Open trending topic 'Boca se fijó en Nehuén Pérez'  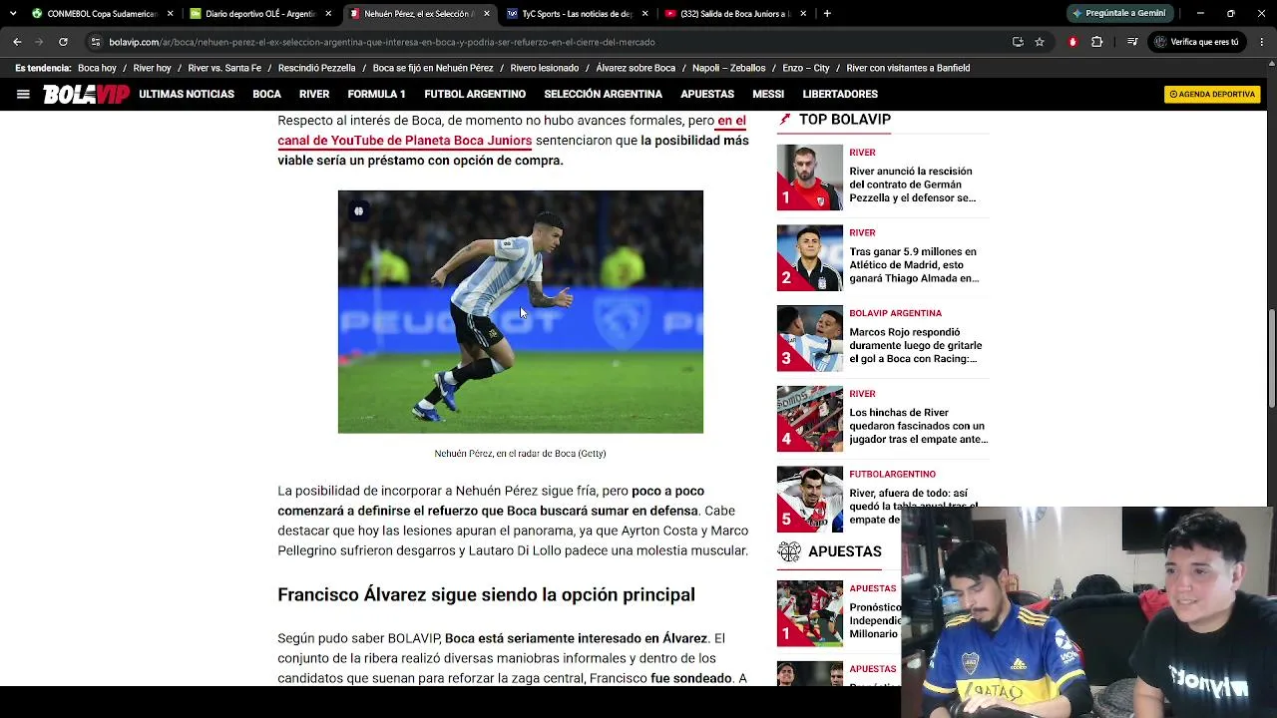coord(433,68)
